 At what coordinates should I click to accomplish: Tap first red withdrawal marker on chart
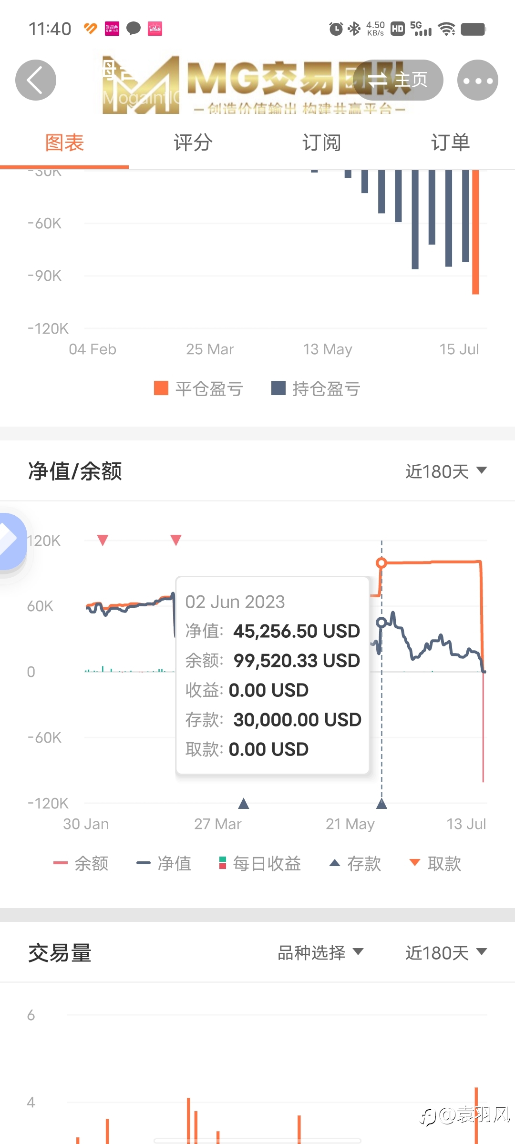103,540
